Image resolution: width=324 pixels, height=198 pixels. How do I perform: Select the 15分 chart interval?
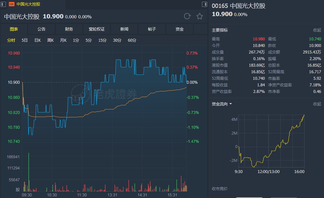click(102, 40)
